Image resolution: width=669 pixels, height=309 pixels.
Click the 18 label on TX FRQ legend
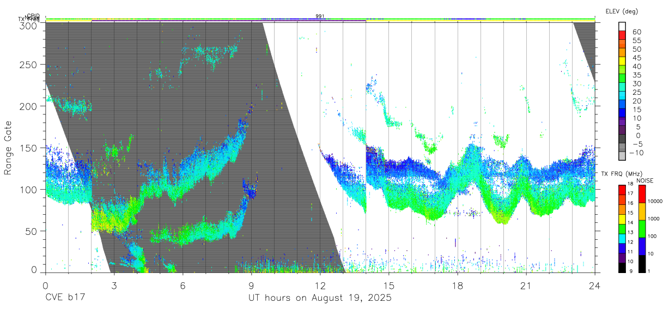tap(630, 184)
